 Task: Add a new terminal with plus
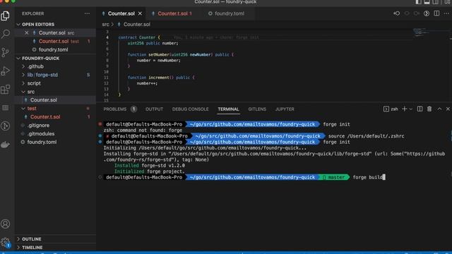click(404, 109)
